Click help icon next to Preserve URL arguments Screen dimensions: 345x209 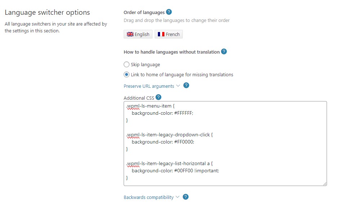(186, 86)
